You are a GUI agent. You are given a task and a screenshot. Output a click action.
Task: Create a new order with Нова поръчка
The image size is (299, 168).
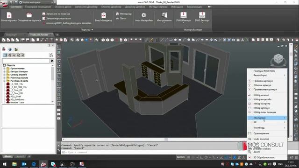(x=9, y=17)
